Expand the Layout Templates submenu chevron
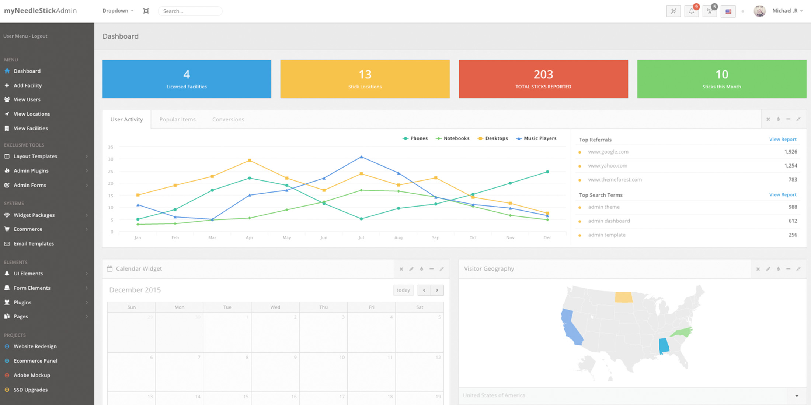 (x=87, y=156)
